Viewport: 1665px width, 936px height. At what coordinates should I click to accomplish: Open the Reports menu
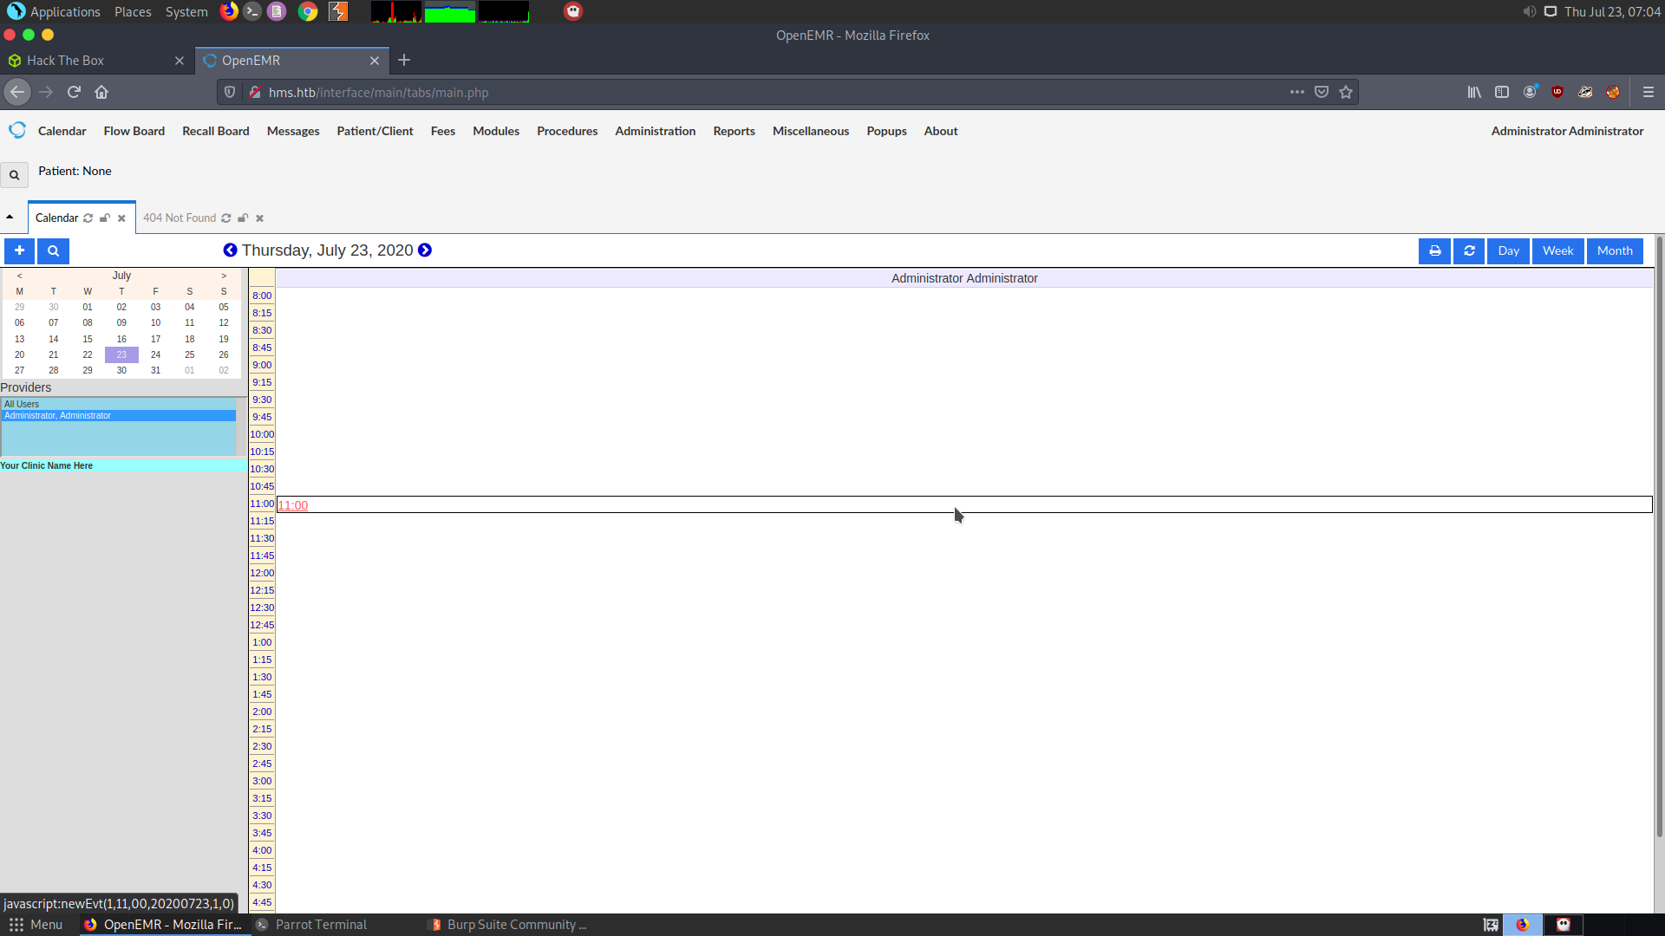point(734,131)
